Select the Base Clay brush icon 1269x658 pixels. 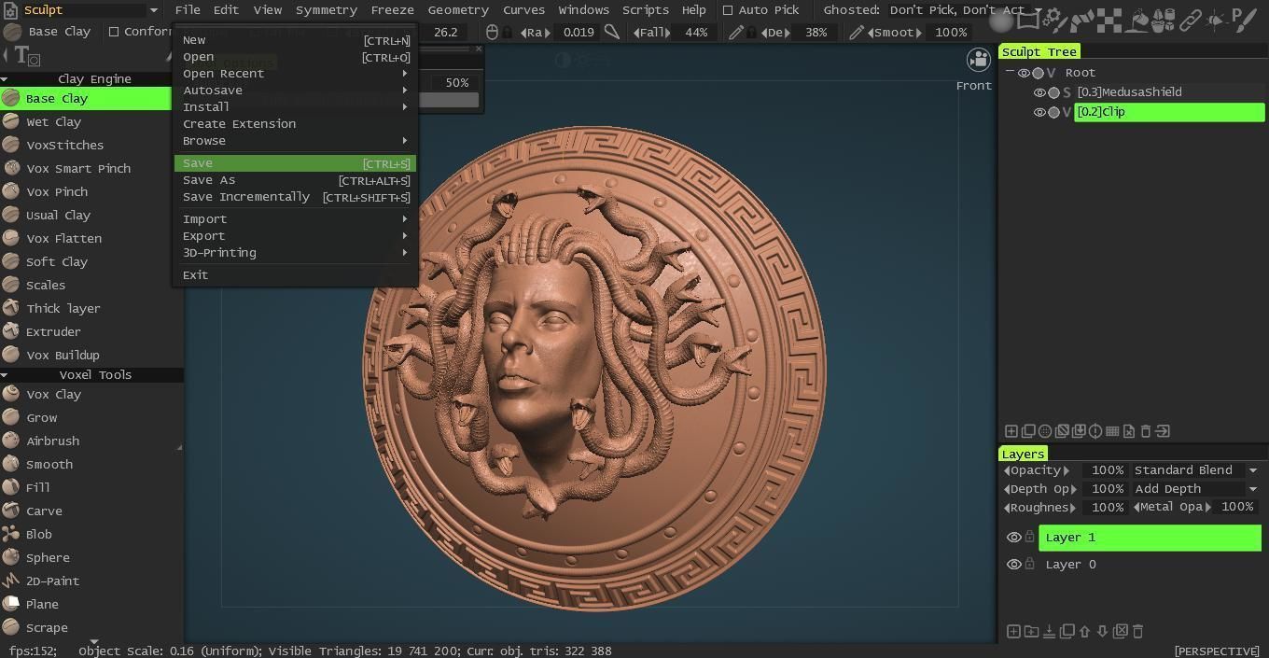[11, 98]
